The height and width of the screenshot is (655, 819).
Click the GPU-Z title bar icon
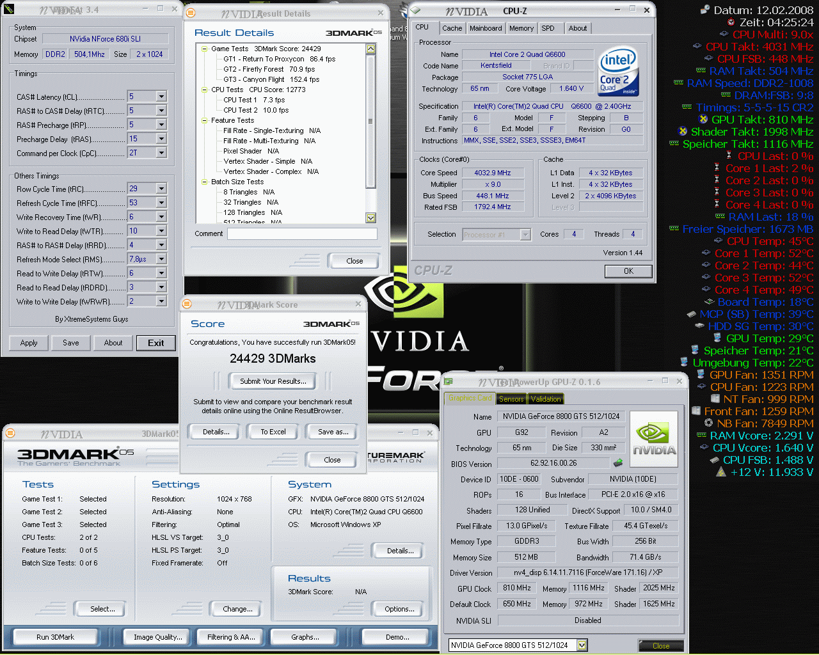pos(449,381)
